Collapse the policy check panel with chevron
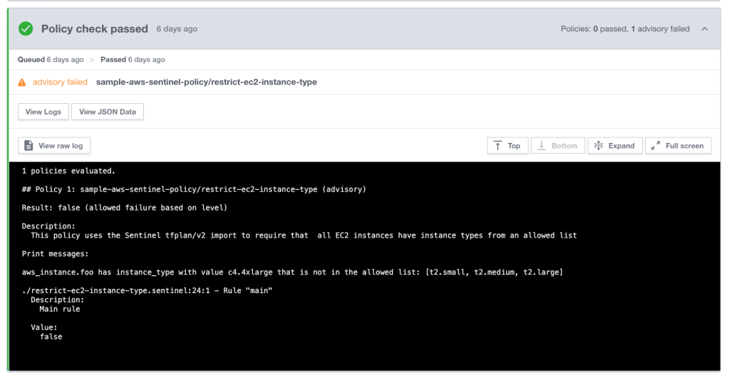 coord(705,29)
